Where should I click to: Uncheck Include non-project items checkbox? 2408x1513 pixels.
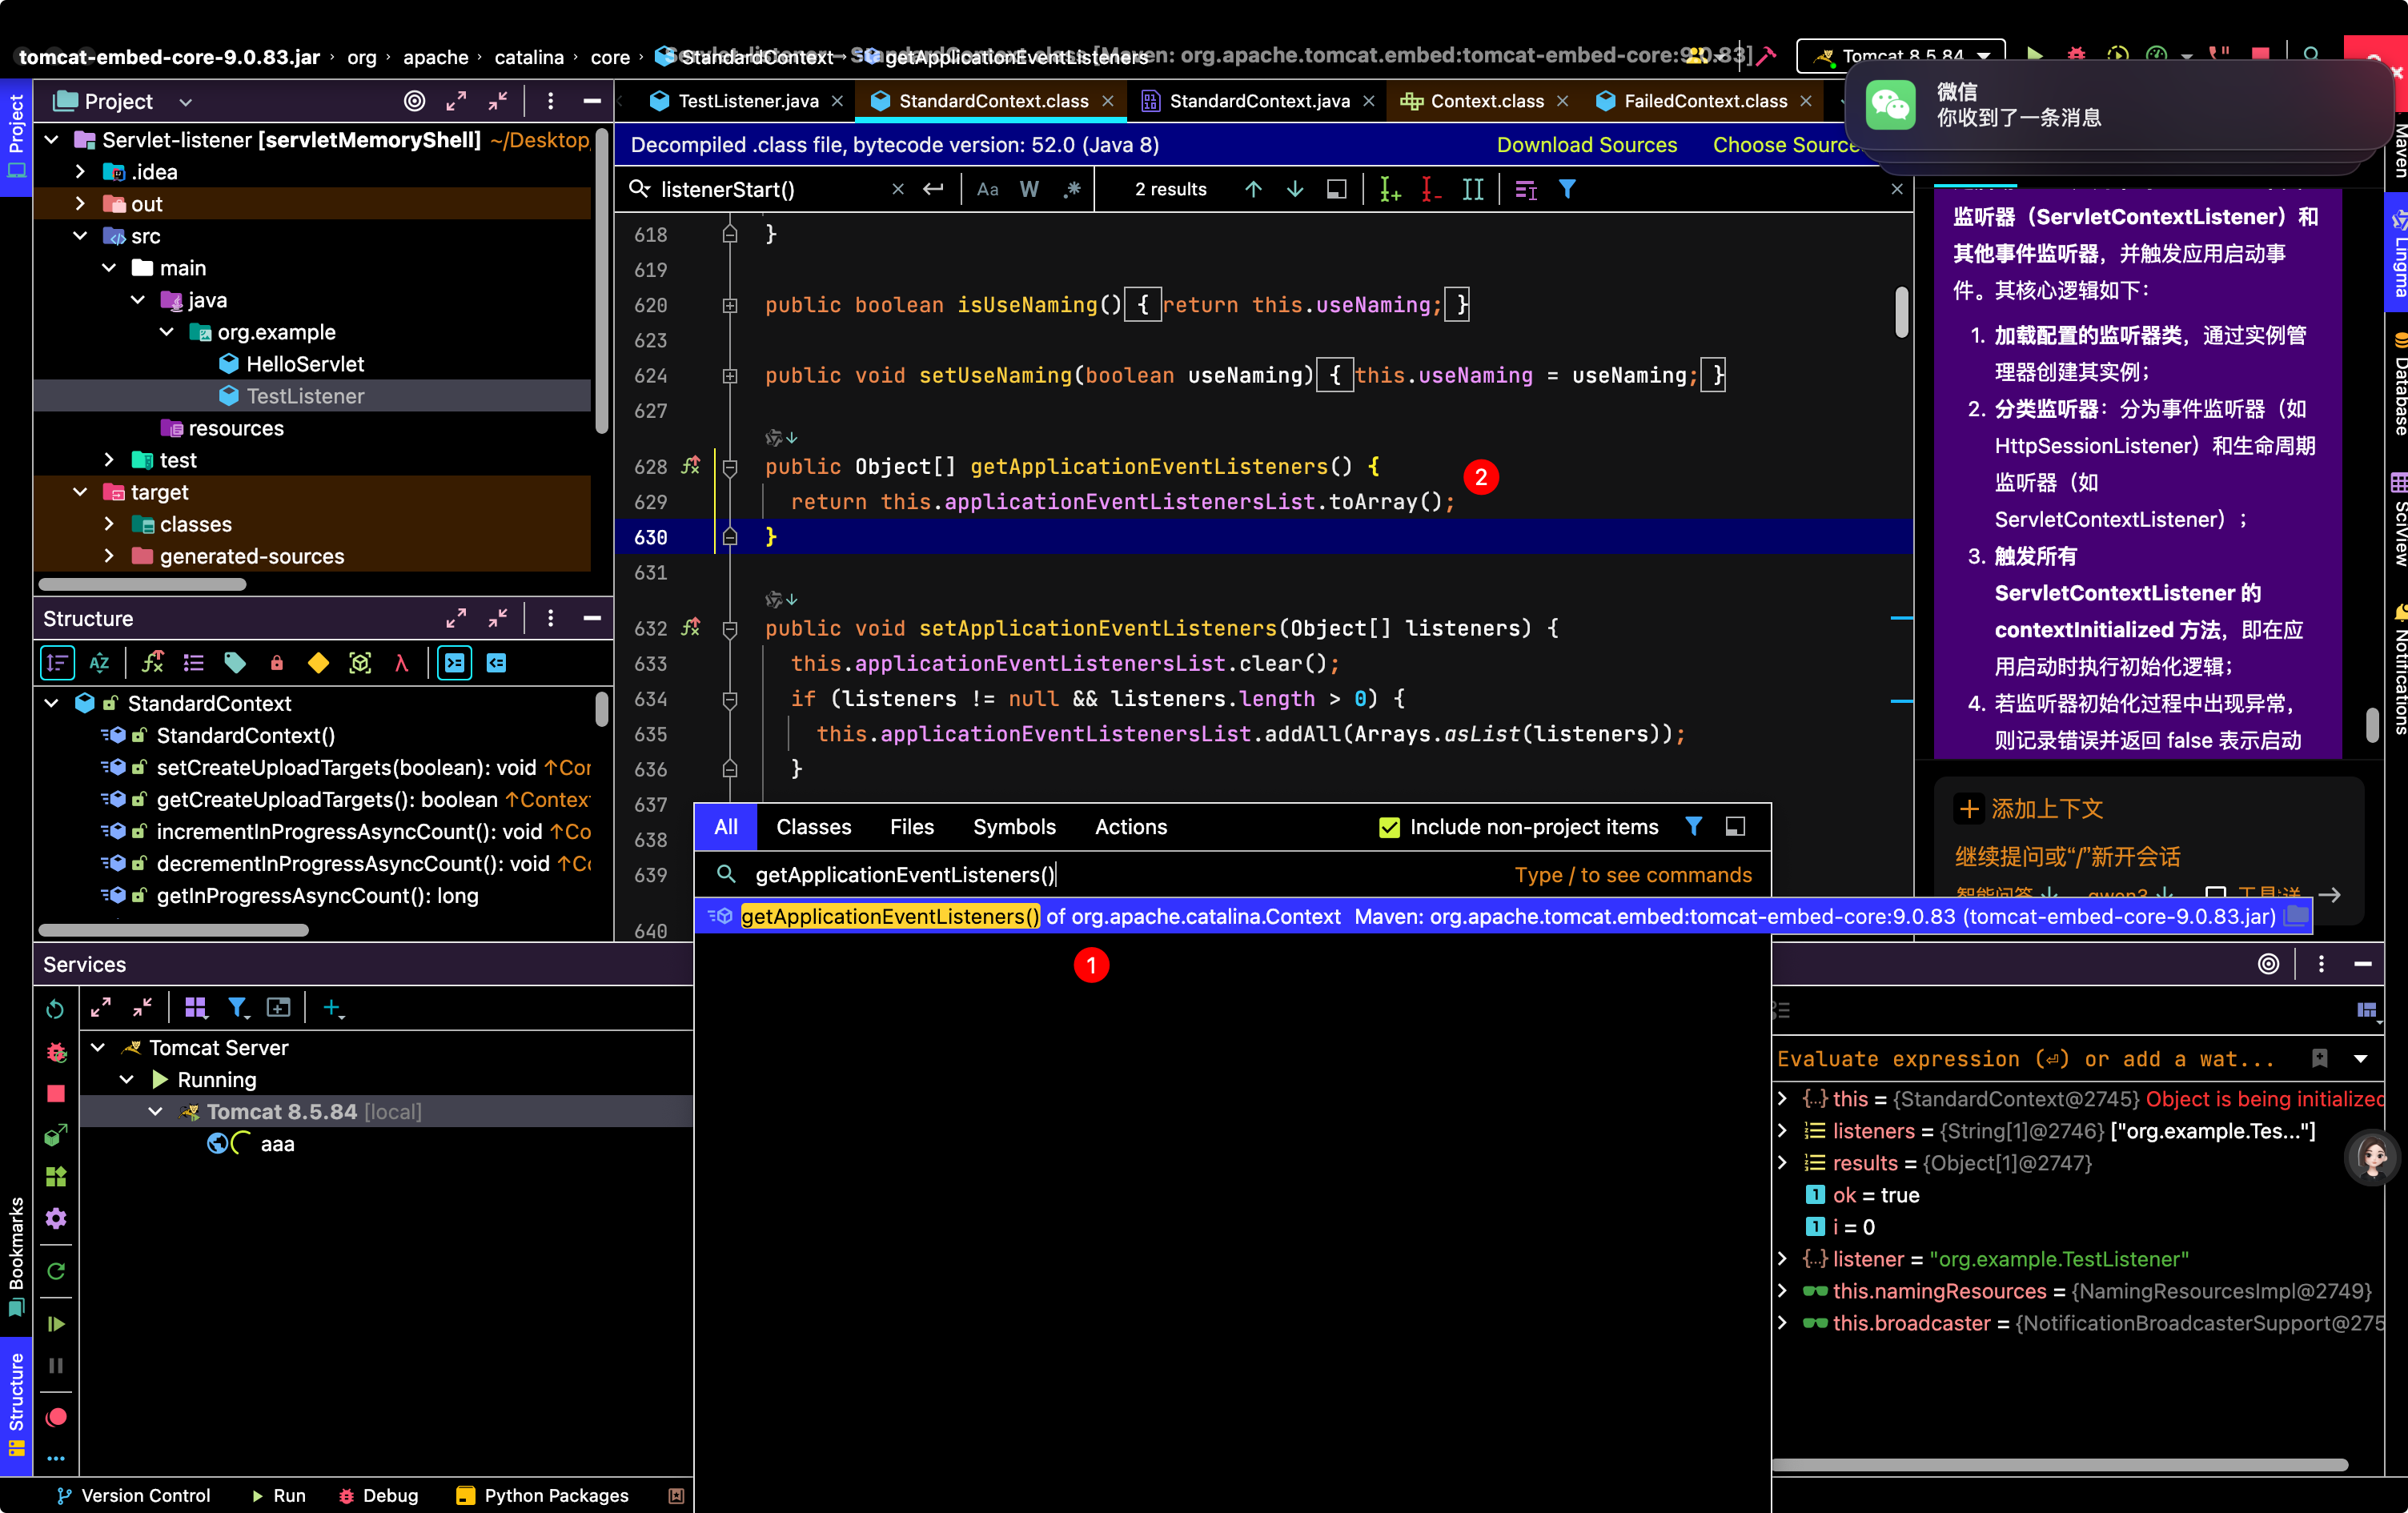point(1388,827)
